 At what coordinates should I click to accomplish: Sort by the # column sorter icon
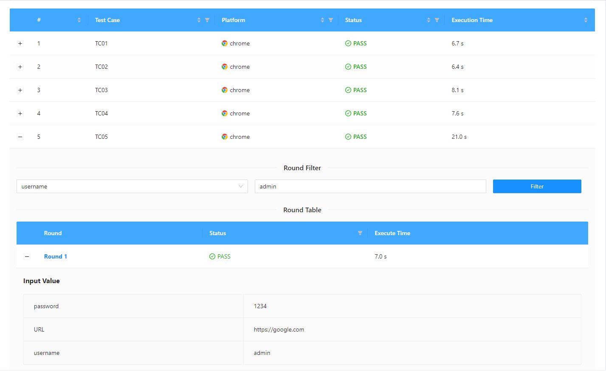tap(79, 20)
